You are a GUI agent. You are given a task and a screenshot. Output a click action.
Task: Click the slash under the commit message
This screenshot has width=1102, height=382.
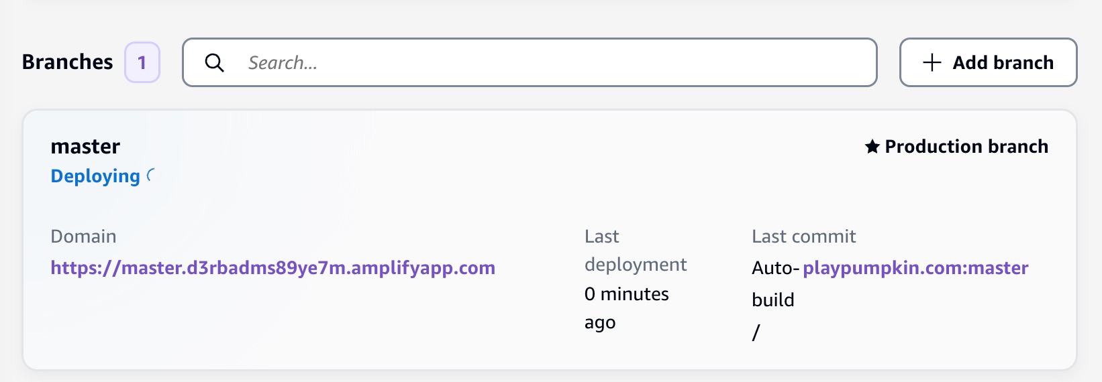(x=756, y=332)
